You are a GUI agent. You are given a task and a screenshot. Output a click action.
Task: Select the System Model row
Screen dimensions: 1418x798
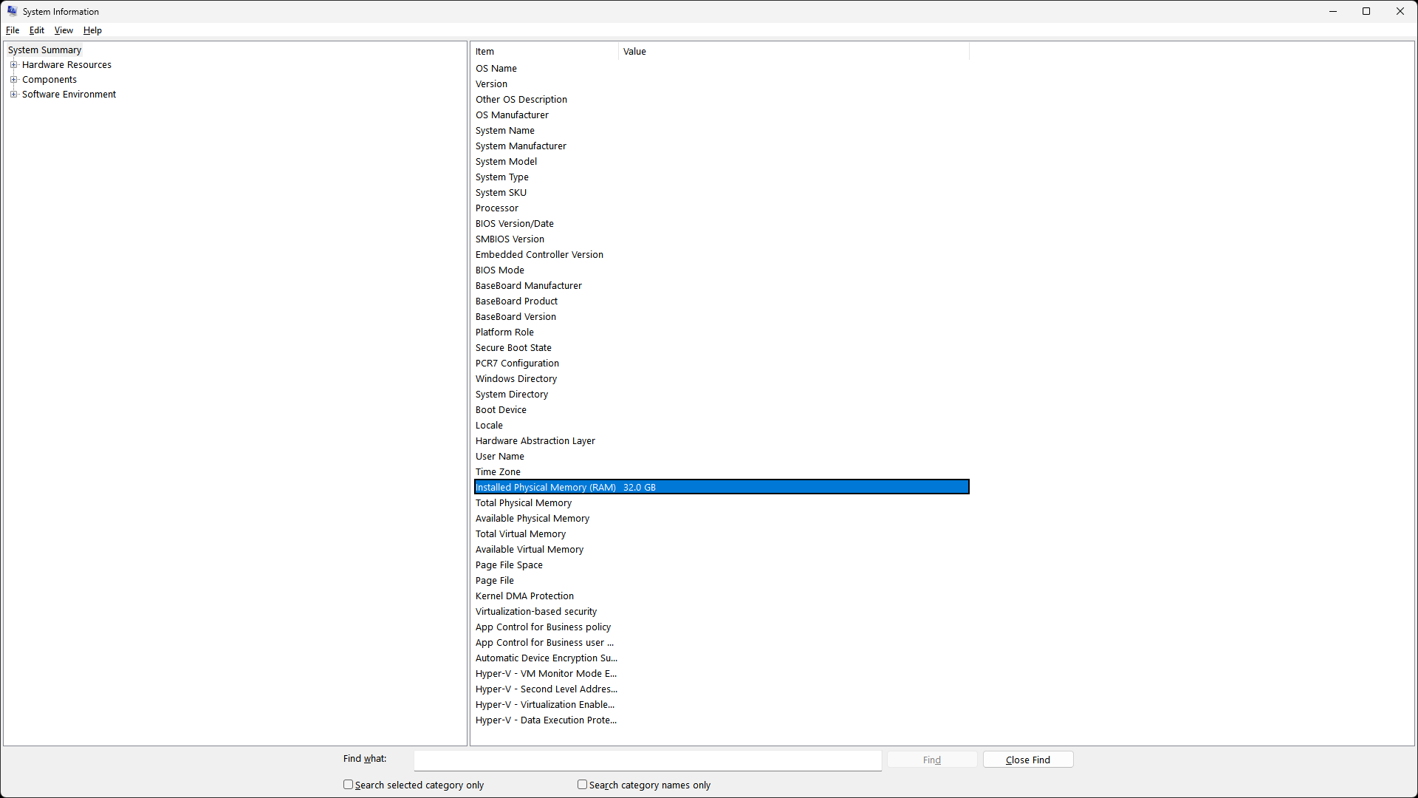pyautogui.click(x=722, y=162)
